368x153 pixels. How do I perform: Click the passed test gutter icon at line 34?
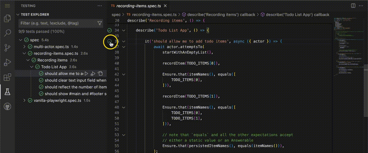tap(109, 30)
